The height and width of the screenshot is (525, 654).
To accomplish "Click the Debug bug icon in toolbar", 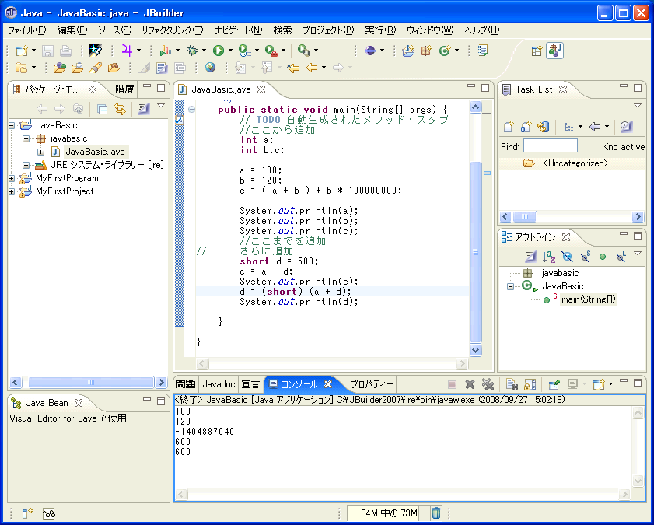I will pyautogui.click(x=191, y=51).
